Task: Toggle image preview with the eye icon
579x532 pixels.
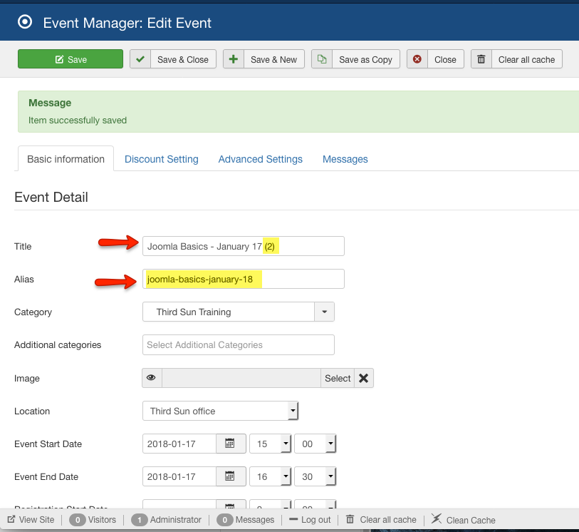Action: (x=152, y=378)
